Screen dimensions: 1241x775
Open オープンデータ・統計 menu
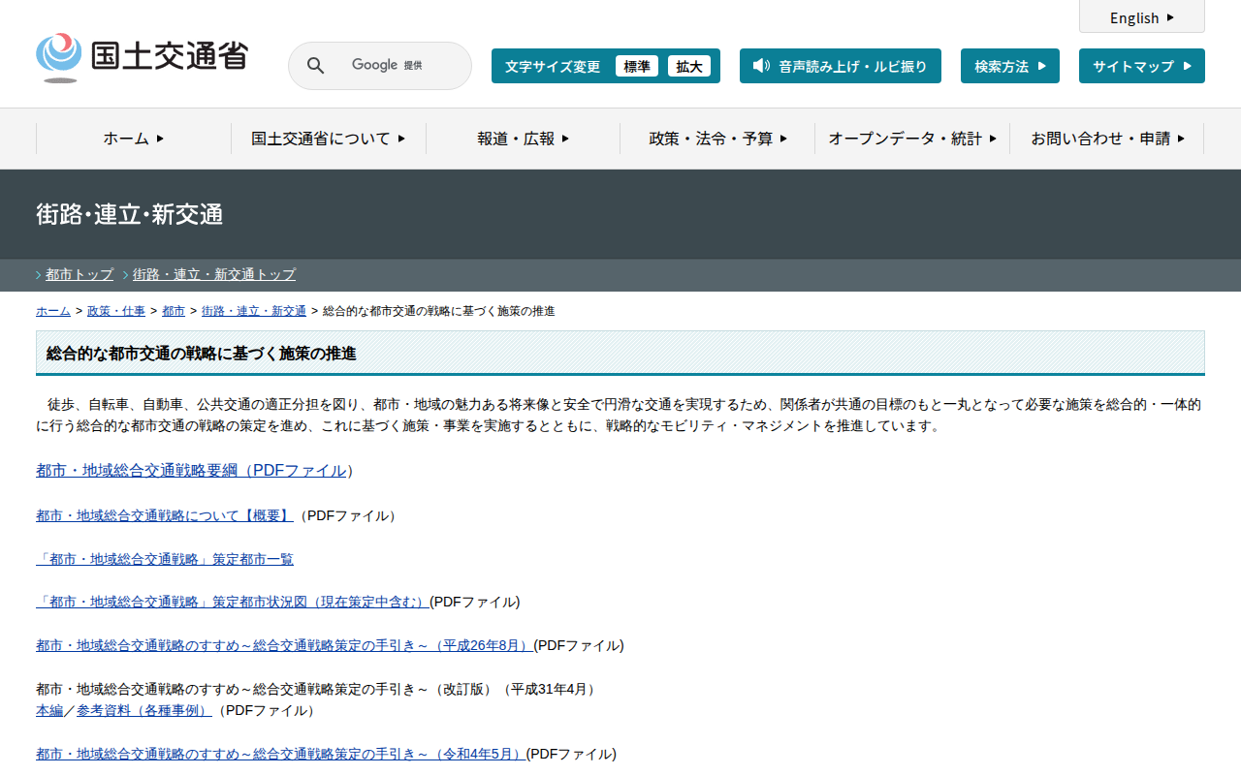[x=911, y=139]
